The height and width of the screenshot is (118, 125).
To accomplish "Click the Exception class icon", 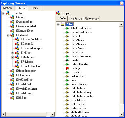I will [x=8, y=13].
